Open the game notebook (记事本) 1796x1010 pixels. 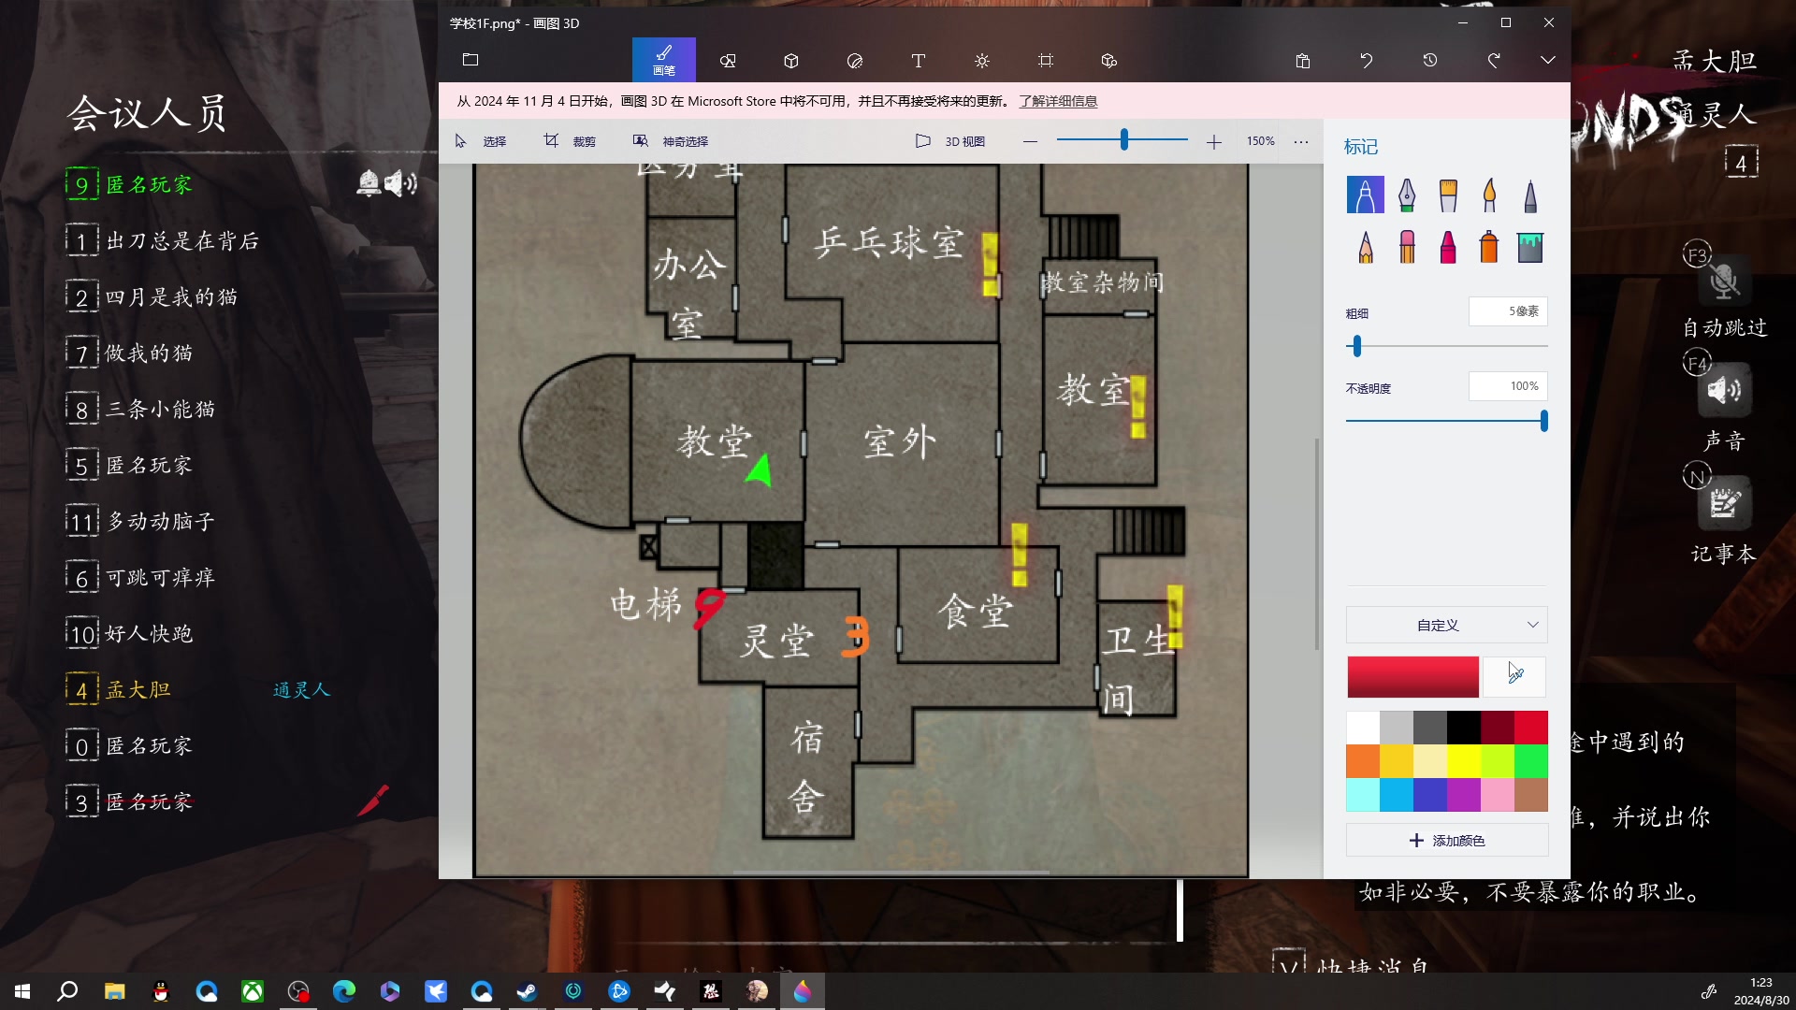(x=1724, y=503)
